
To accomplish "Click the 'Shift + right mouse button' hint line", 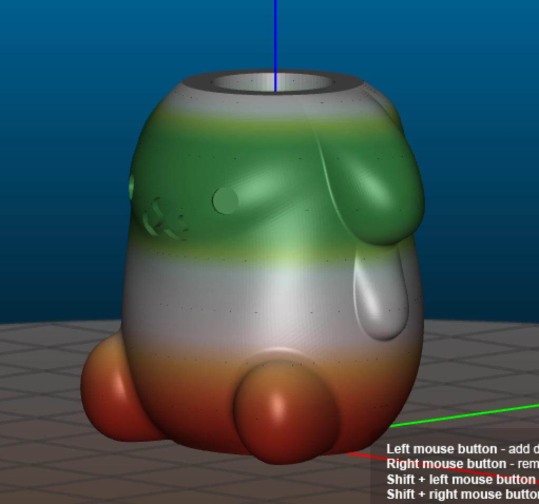I will tap(463, 494).
